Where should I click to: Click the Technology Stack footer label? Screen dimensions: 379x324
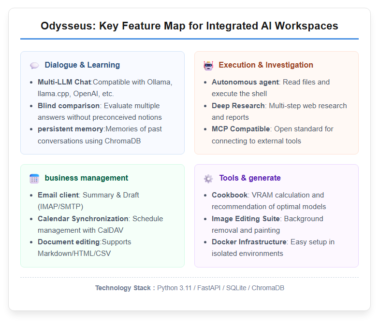123,288
